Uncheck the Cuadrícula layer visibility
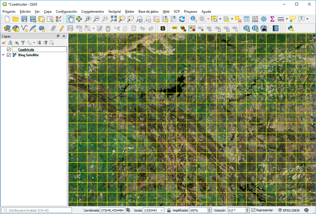The width and height of the screenshot is (316, 214). [x=9, y=49]
